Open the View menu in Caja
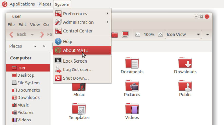Viewport: 224px width, 125px height. [x=35, y=25]
